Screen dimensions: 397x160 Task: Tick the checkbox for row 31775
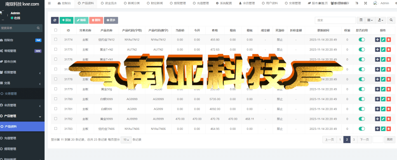click(56, 49)
